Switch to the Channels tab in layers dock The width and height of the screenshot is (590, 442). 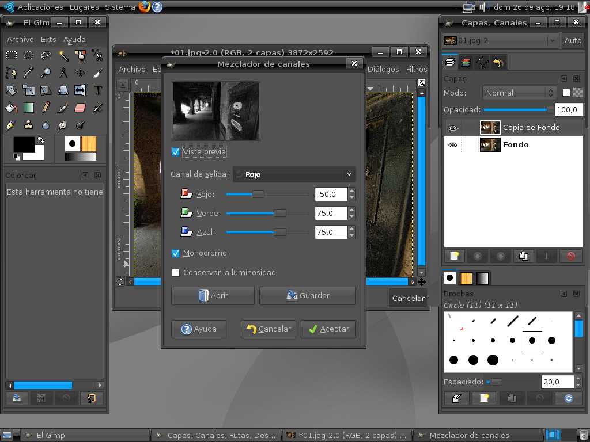[466, 63]
